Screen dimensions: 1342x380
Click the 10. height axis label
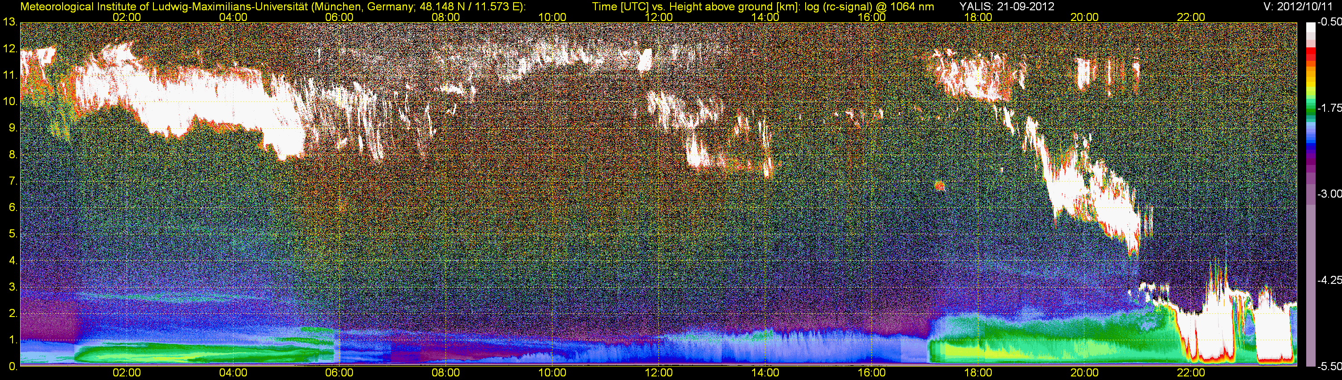point(10,101)
